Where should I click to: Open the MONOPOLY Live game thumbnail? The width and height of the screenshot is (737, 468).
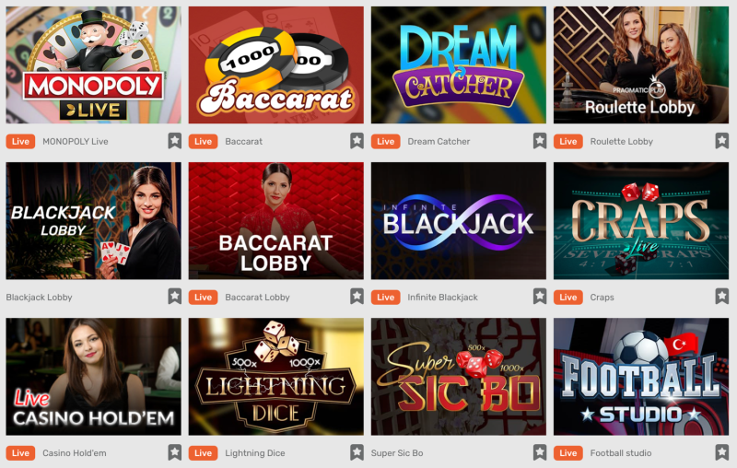[94, 64]
